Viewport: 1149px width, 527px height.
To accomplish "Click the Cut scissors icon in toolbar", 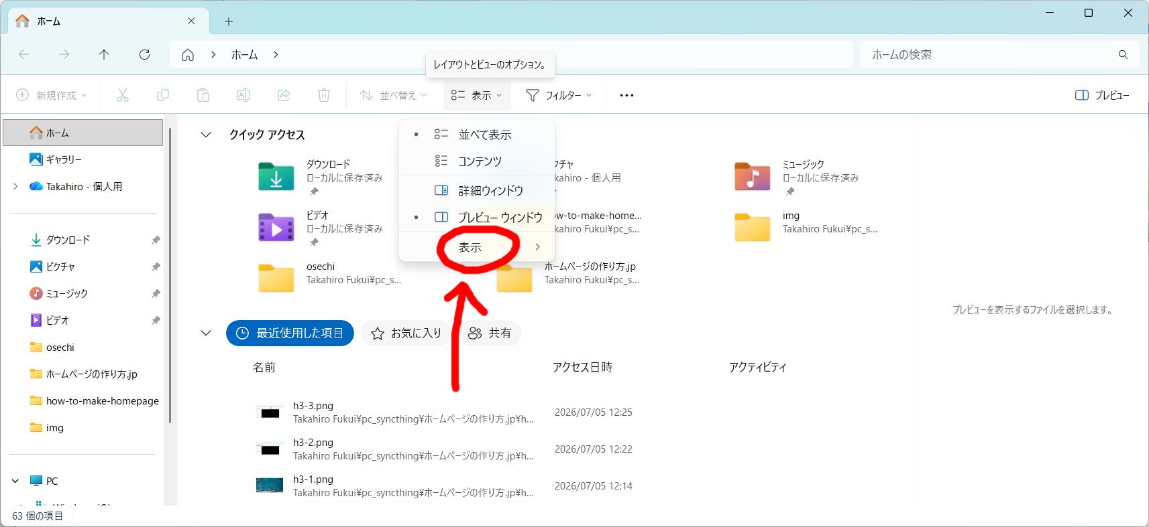I will tap(122, 95).
